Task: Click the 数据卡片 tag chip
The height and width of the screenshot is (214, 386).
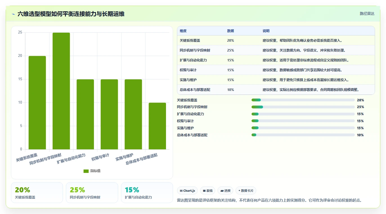Action: 246,191
